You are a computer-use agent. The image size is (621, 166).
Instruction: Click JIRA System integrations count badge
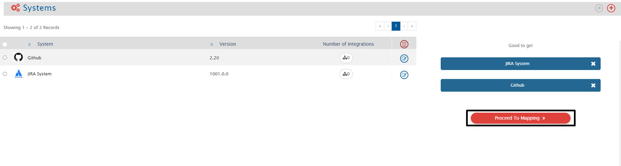(x=346, y=74)
